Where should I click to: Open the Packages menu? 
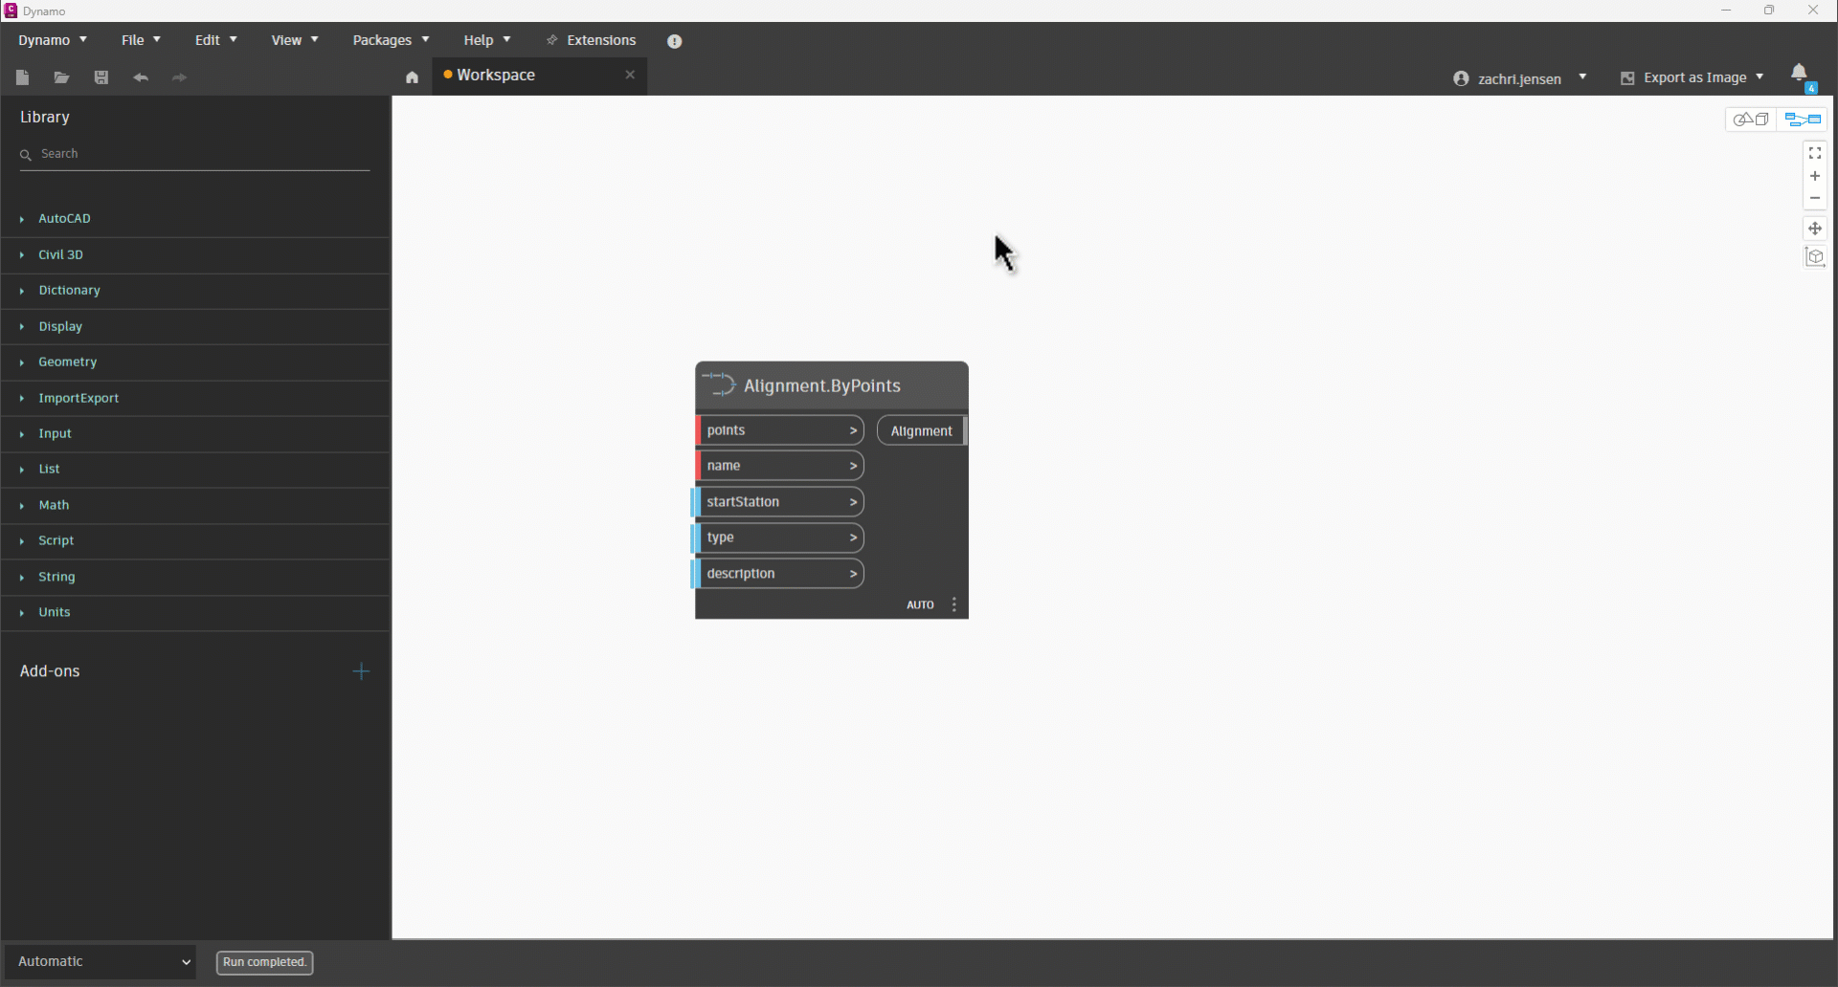pyautogui.click(x=391, y=40)
